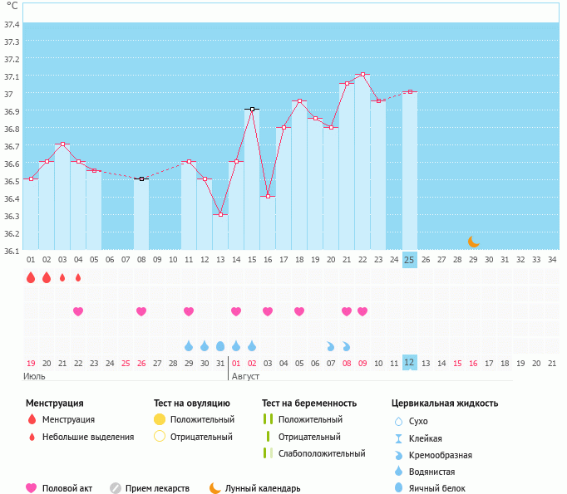Click the black-marked temperature point on day 15

coord(252,109)
